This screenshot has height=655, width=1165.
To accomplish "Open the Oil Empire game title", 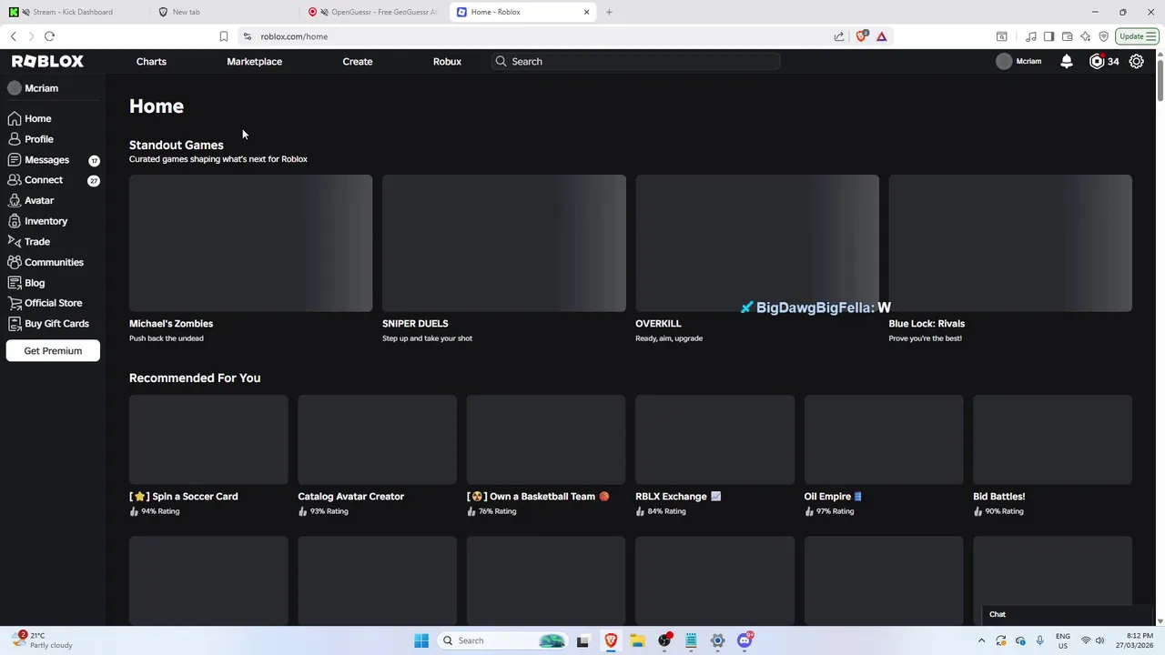I will (833, 496).
